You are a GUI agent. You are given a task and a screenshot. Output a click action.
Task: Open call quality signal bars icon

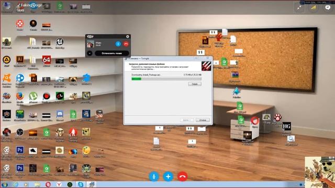click(314, 8)
